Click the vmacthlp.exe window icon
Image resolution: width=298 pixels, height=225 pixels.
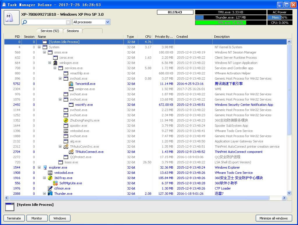click(x=66, y=73)
